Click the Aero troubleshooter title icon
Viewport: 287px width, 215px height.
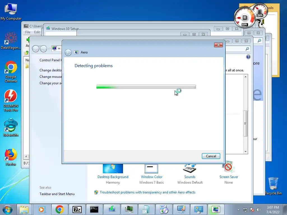point(76,52)
